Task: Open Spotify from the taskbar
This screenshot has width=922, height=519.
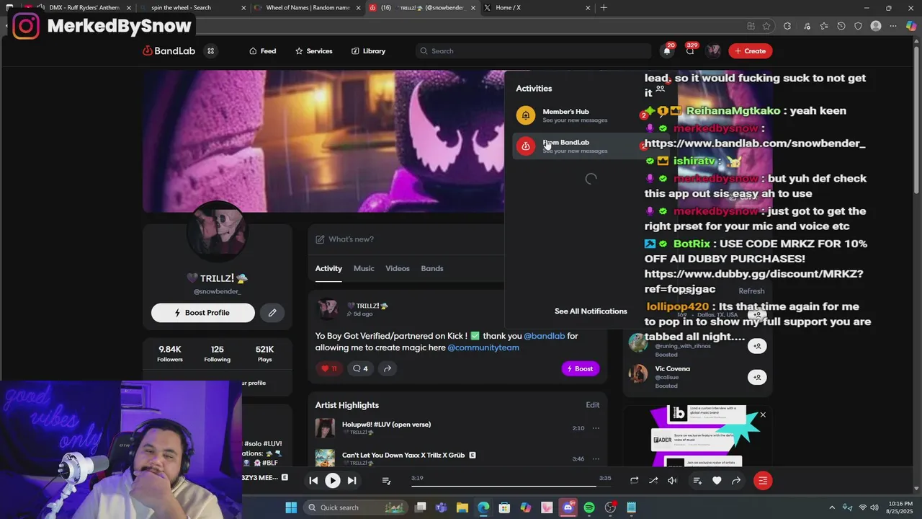Action: (589, 507)
